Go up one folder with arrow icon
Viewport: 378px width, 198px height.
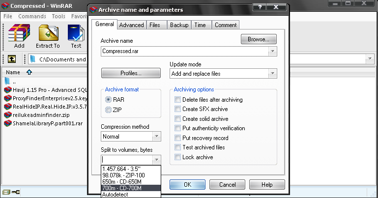click(12, 59)
